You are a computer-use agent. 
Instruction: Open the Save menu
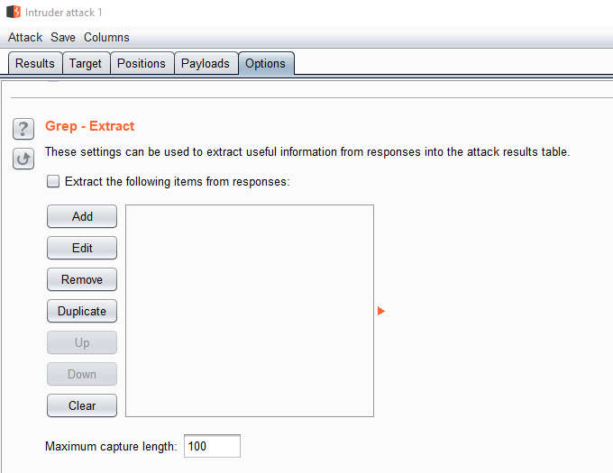point(63,37)
